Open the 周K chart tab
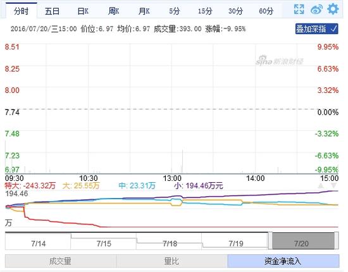This screenshot has width=348, height=272. tap(114, 11)
